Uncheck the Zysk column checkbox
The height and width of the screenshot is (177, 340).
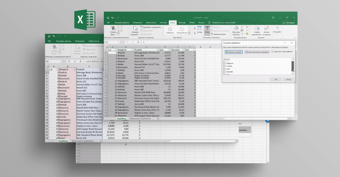coord(225,69)
